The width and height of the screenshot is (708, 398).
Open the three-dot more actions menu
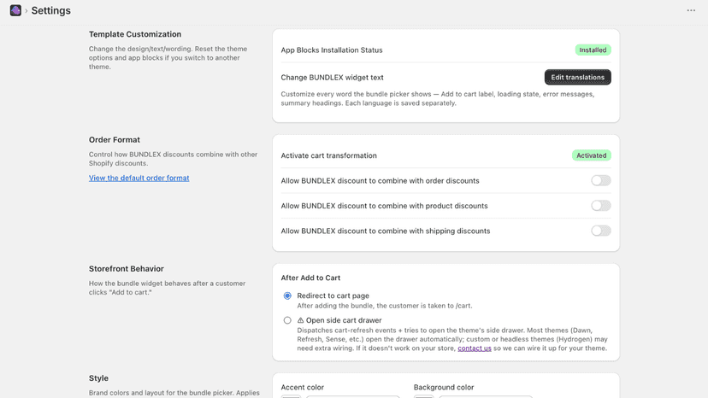click(691, 10)
